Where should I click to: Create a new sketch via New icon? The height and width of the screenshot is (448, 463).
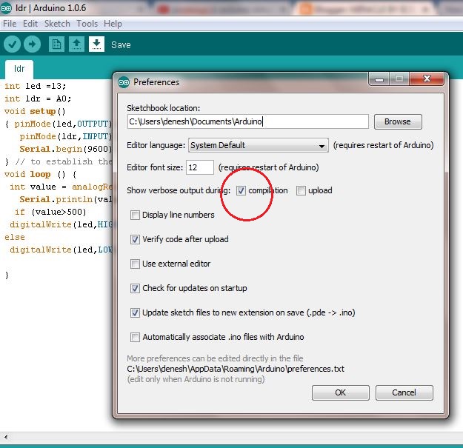point(56,44)
